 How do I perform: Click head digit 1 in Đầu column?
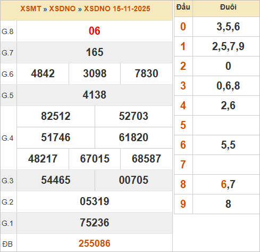183,46
